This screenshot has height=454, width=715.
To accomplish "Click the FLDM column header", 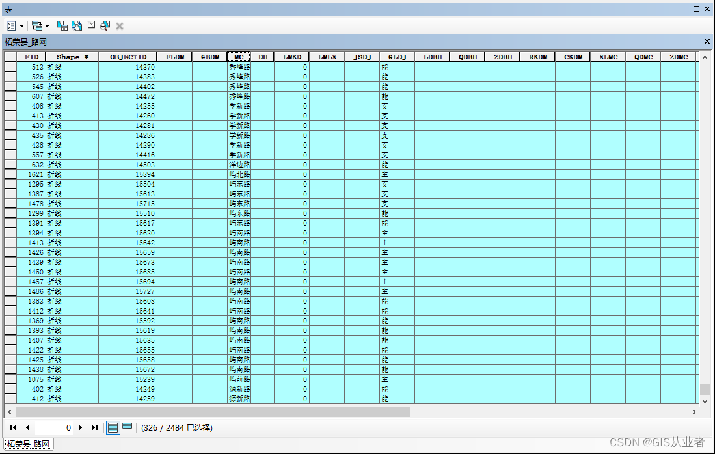I will (x=174, y=57).
